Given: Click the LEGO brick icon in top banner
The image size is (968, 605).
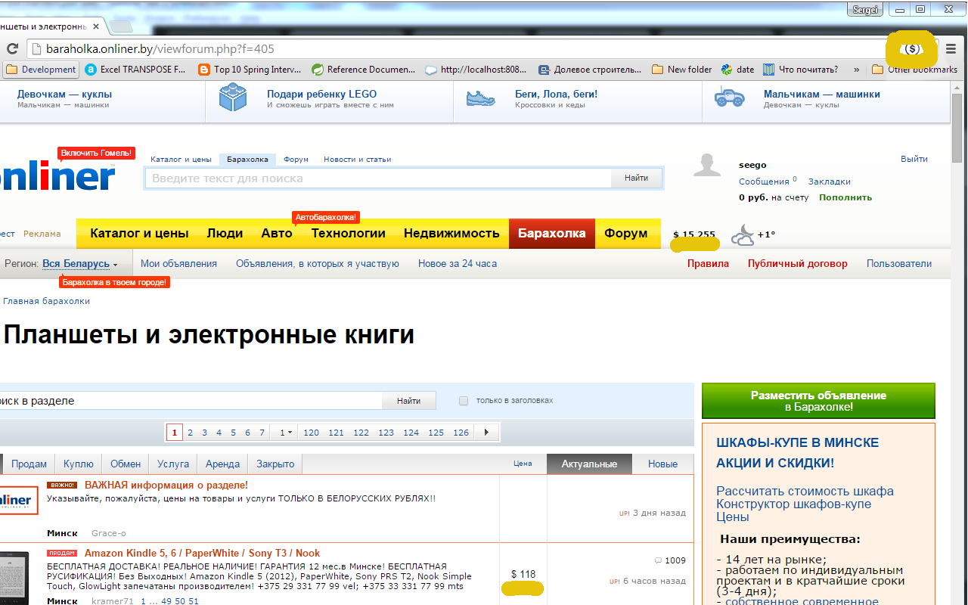Looking at the screenshot, I should [233, 97].
